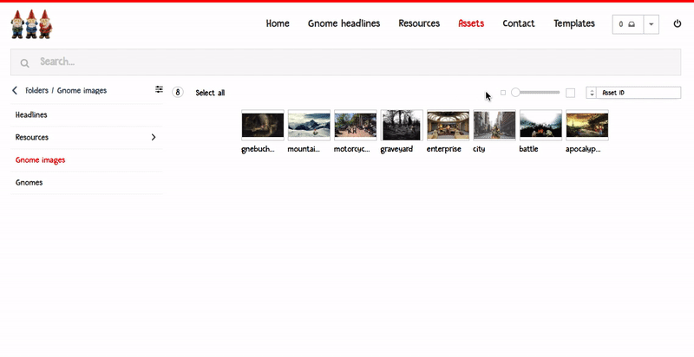
Task: Open the Home menu
Action: coord(278,23)
